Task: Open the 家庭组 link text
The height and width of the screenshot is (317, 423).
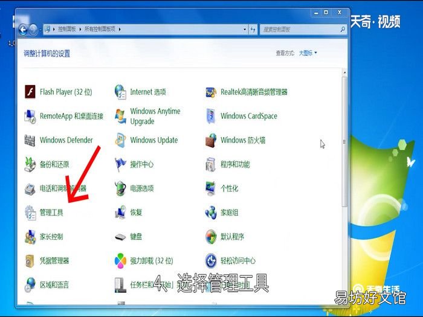Action: point(229,213)
